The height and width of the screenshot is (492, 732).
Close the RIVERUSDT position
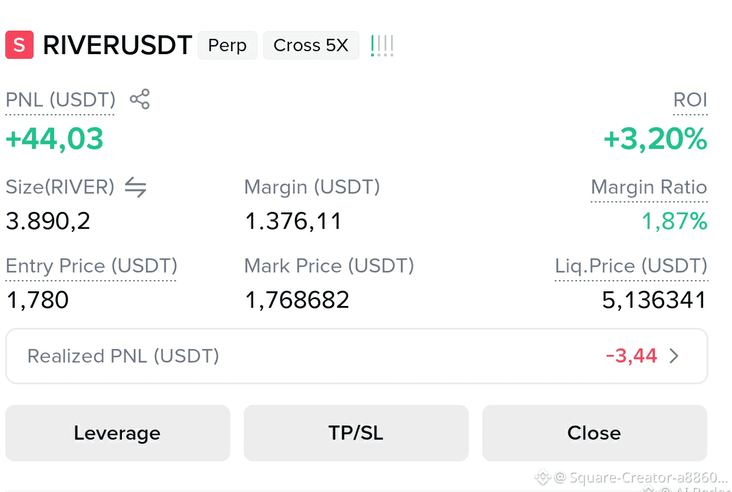tap(594, 433)
